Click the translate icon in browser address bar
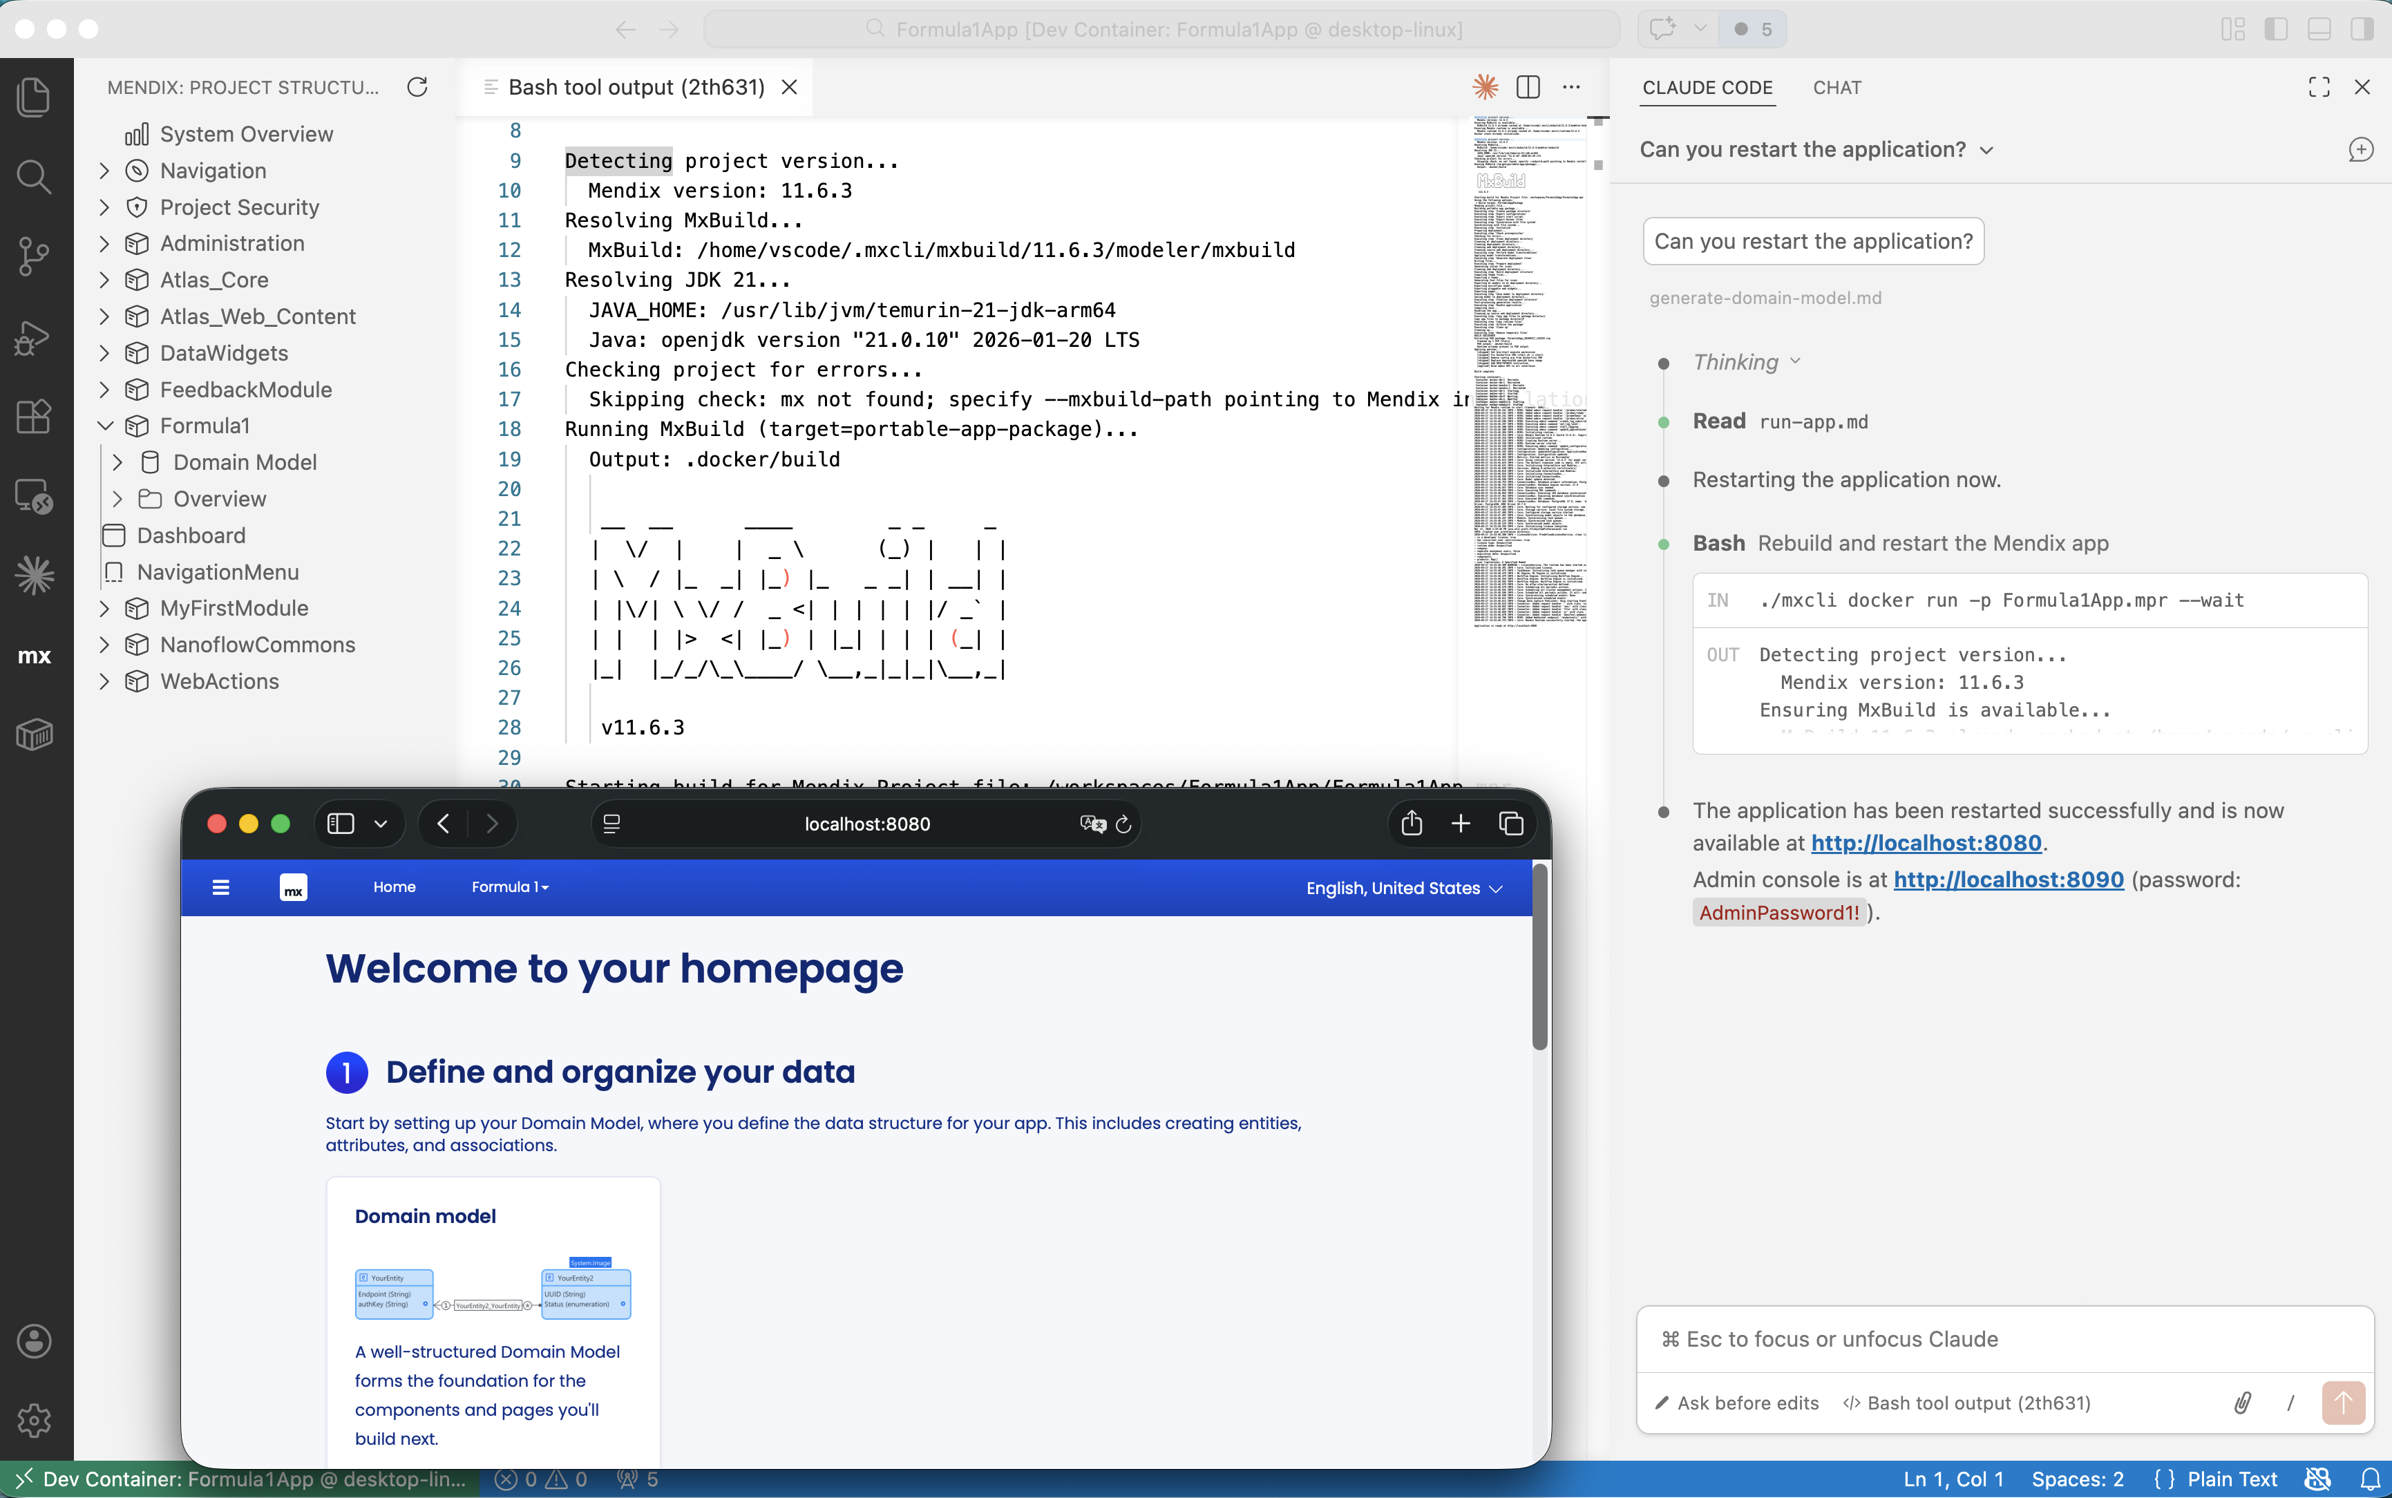This screenshot has width=2392, height=1498. tap(1092, 824)
